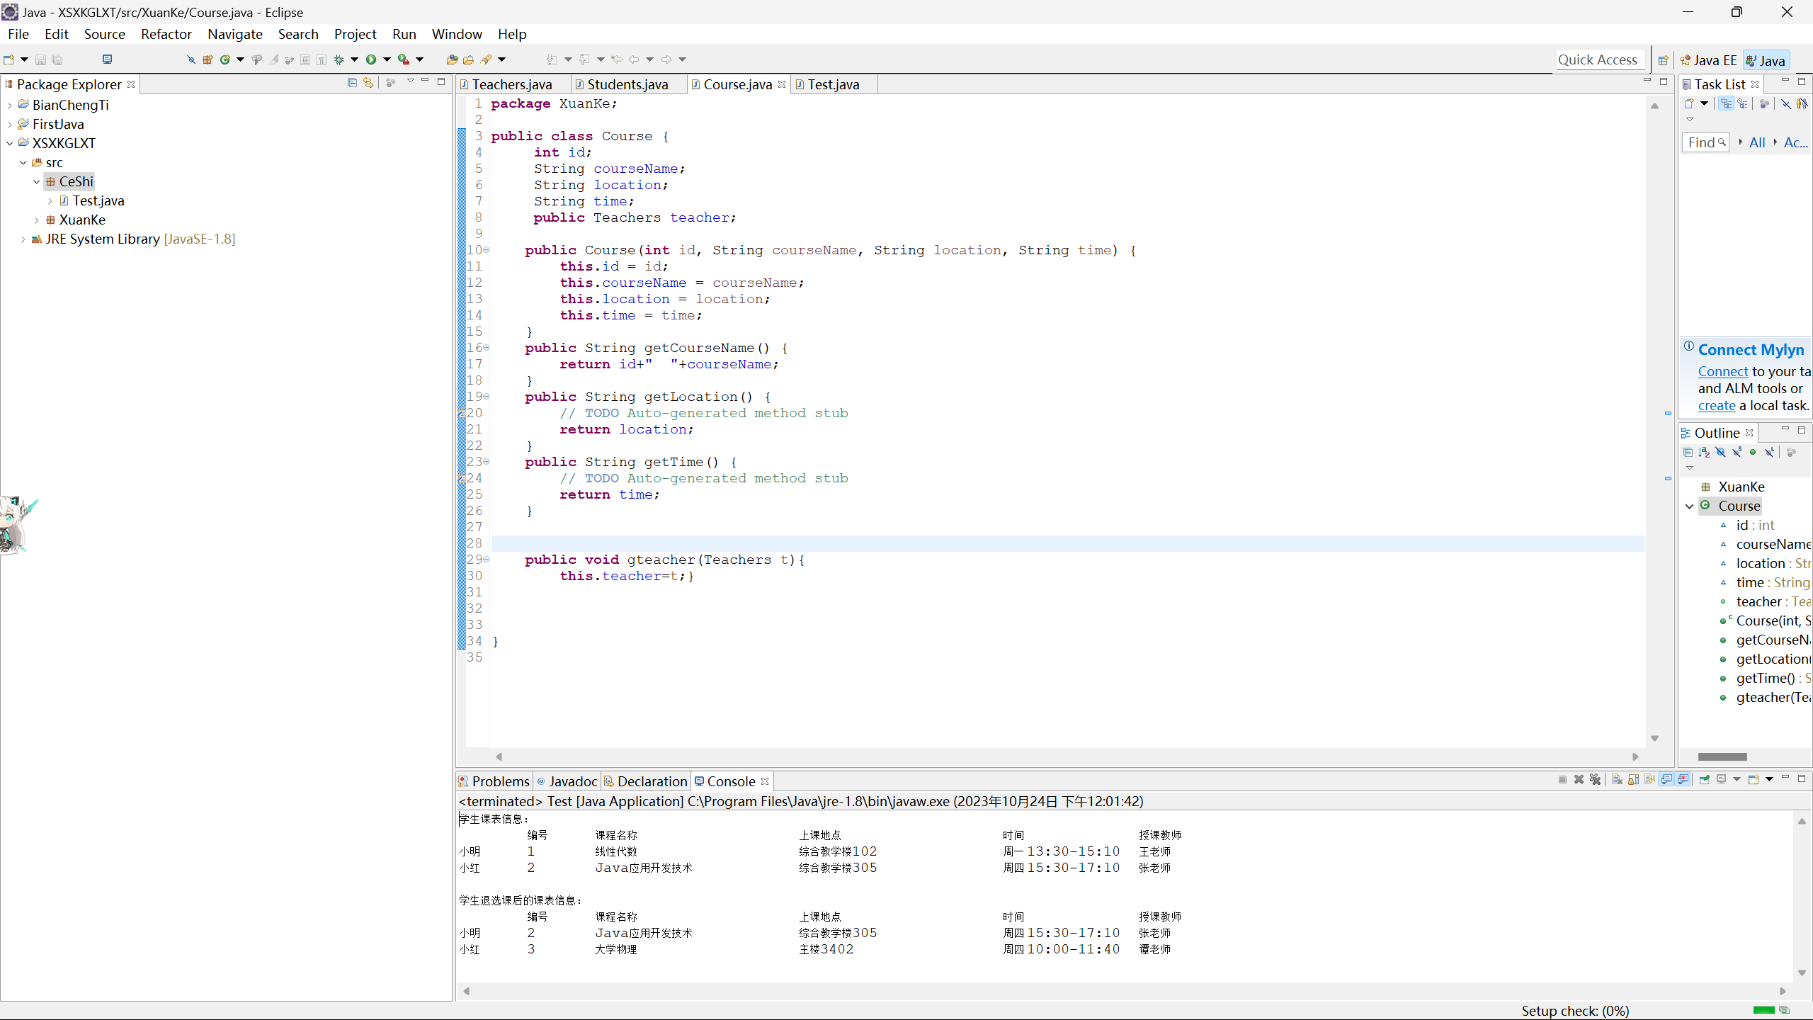The height and width of the screenshot is (1020, 1813).
Task: Click the Find button in Task List
Action: 1705,142
